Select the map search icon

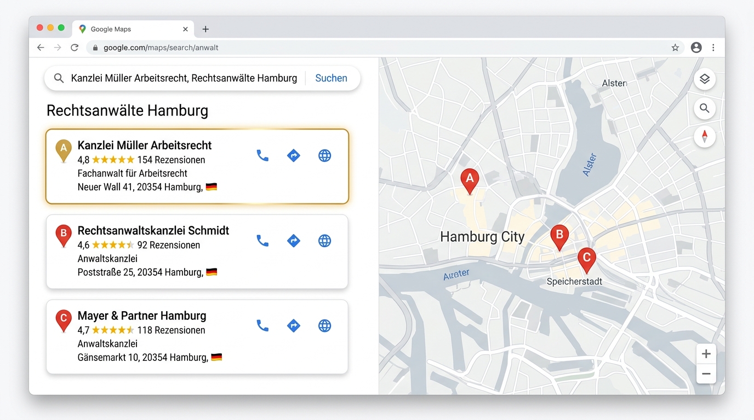[705, 108]
